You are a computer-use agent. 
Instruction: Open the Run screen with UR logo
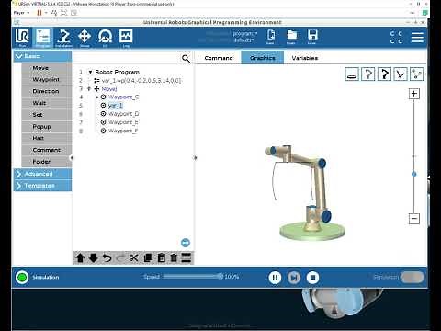[x=22, y=38]
